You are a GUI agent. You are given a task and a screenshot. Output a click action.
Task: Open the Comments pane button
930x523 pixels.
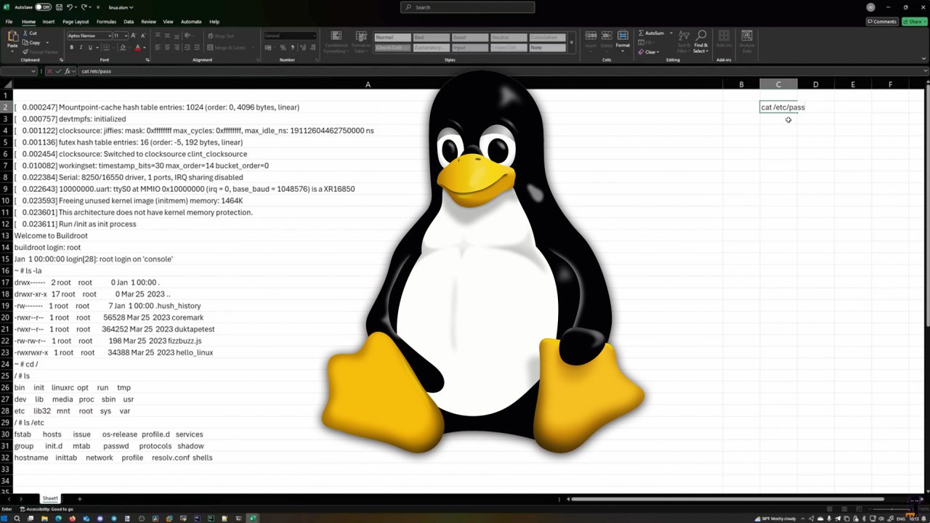[x=881, y=22]
